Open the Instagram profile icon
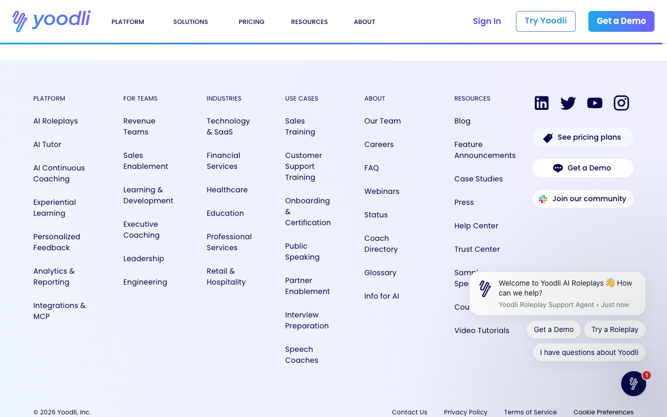Screen dimensions: 667x417 point(621,103)
